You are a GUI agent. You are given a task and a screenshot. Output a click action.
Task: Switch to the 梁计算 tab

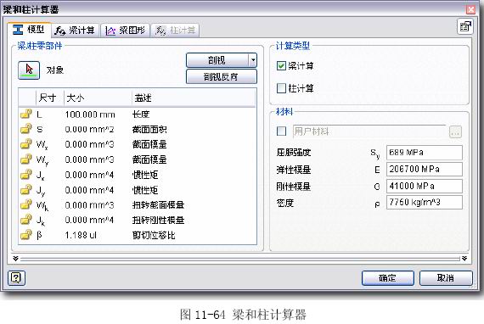[x=75, y=31]
